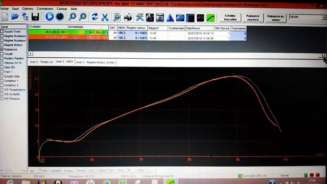
Task: Select the CAN tab at bottom
Action: coord(91,171)
